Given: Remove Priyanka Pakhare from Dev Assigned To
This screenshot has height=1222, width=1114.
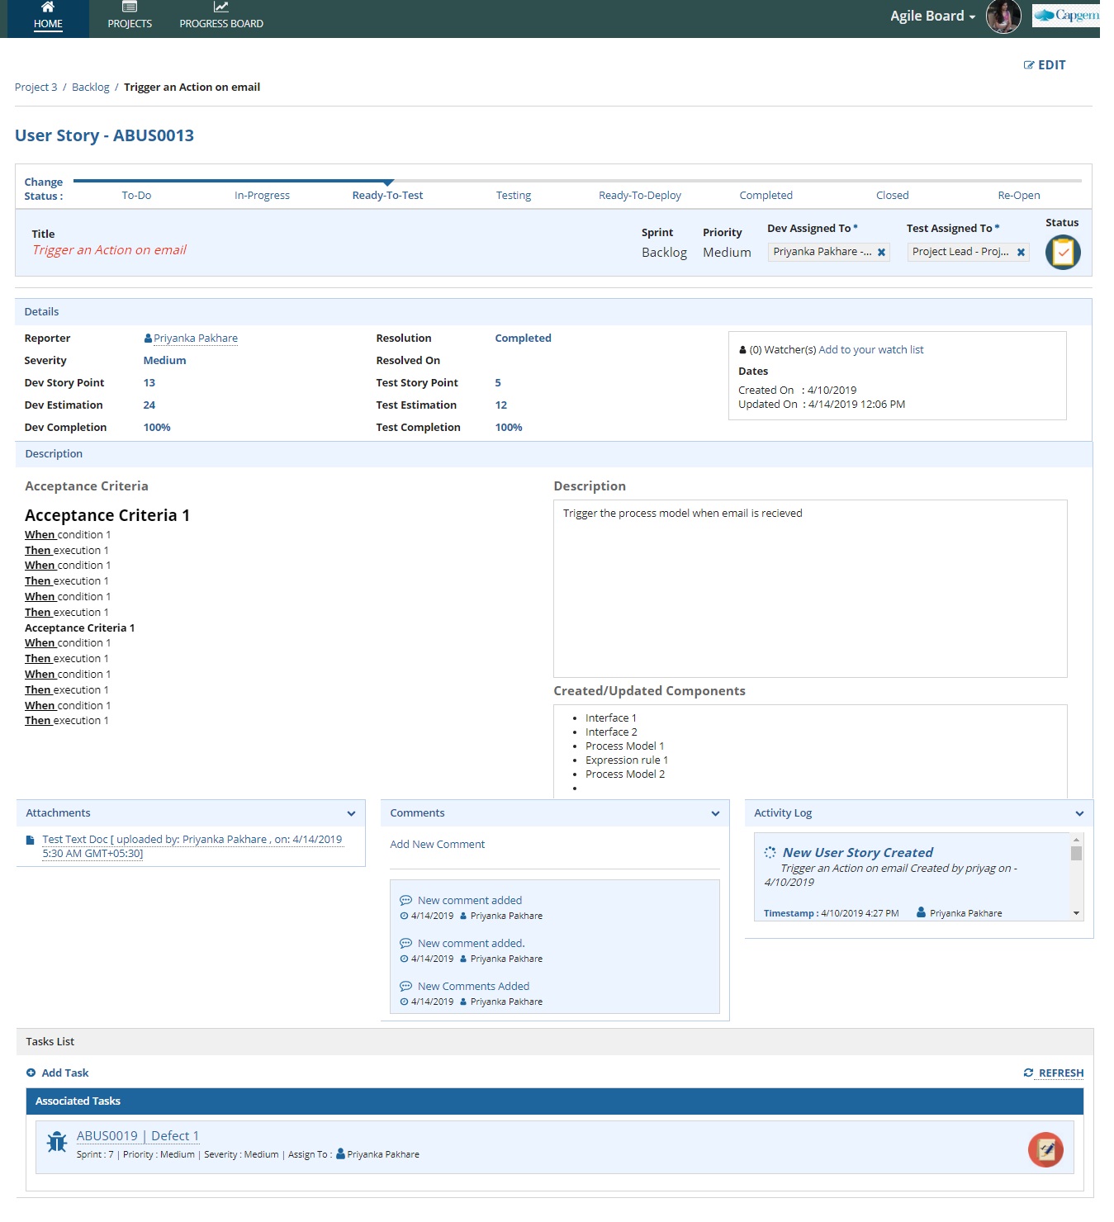Looking at the screenshot, I should [x=881, y=252].
